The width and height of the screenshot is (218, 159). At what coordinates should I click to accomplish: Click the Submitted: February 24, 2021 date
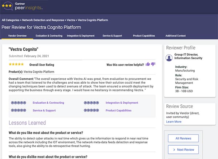pyautogui.click(x=29, y=56)
